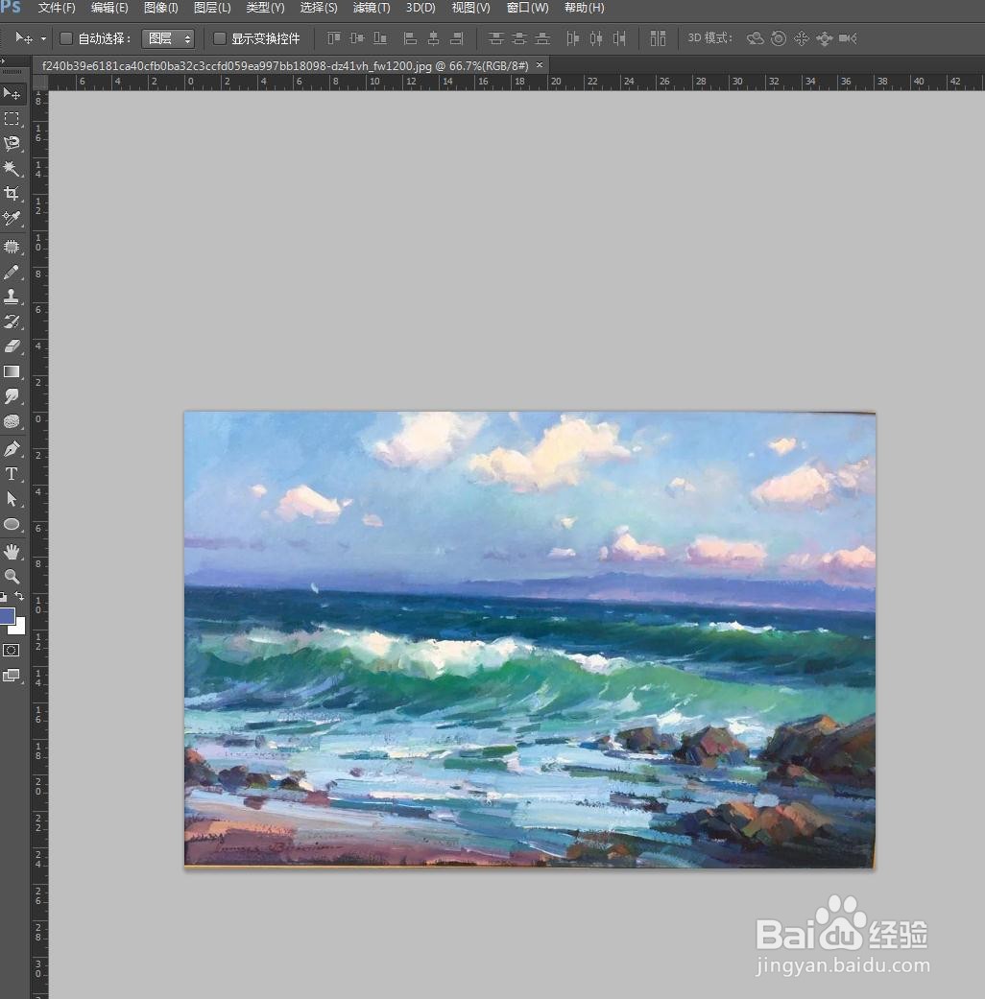Select the Move tool in the toolbox
This screenshot has height=999, width=985.
tap(12, 94)
